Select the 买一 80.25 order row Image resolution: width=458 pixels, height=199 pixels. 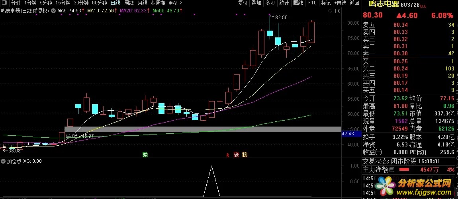point(409,61)
